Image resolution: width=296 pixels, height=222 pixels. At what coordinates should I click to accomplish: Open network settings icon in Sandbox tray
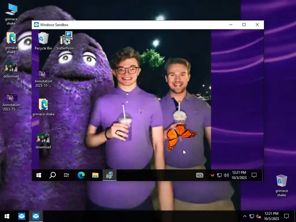[x=219, y=175]
